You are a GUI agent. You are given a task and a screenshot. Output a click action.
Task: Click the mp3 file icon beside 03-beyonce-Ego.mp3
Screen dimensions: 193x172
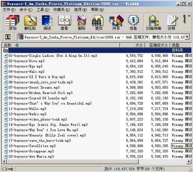pyautogui.click(x=6, y=66)
